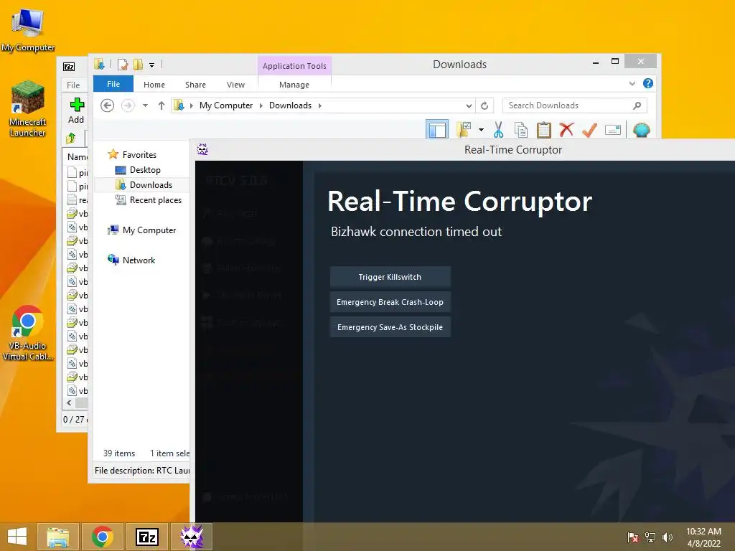Screen dimensions: 735x551
Task: Click the up-folder icon in the 7-Zip window
Action: [x=71, y=138]
